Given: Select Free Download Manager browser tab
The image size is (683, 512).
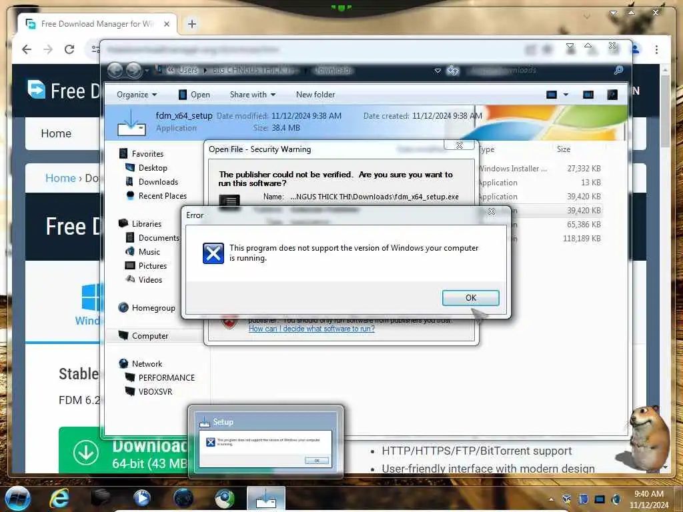Looking at the screenshot, I should 97,24.
